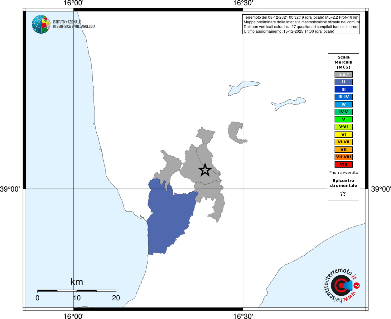Screen dimensions: 391x319
Task: Click the epicenter star on the map
Action: (205, 170)
